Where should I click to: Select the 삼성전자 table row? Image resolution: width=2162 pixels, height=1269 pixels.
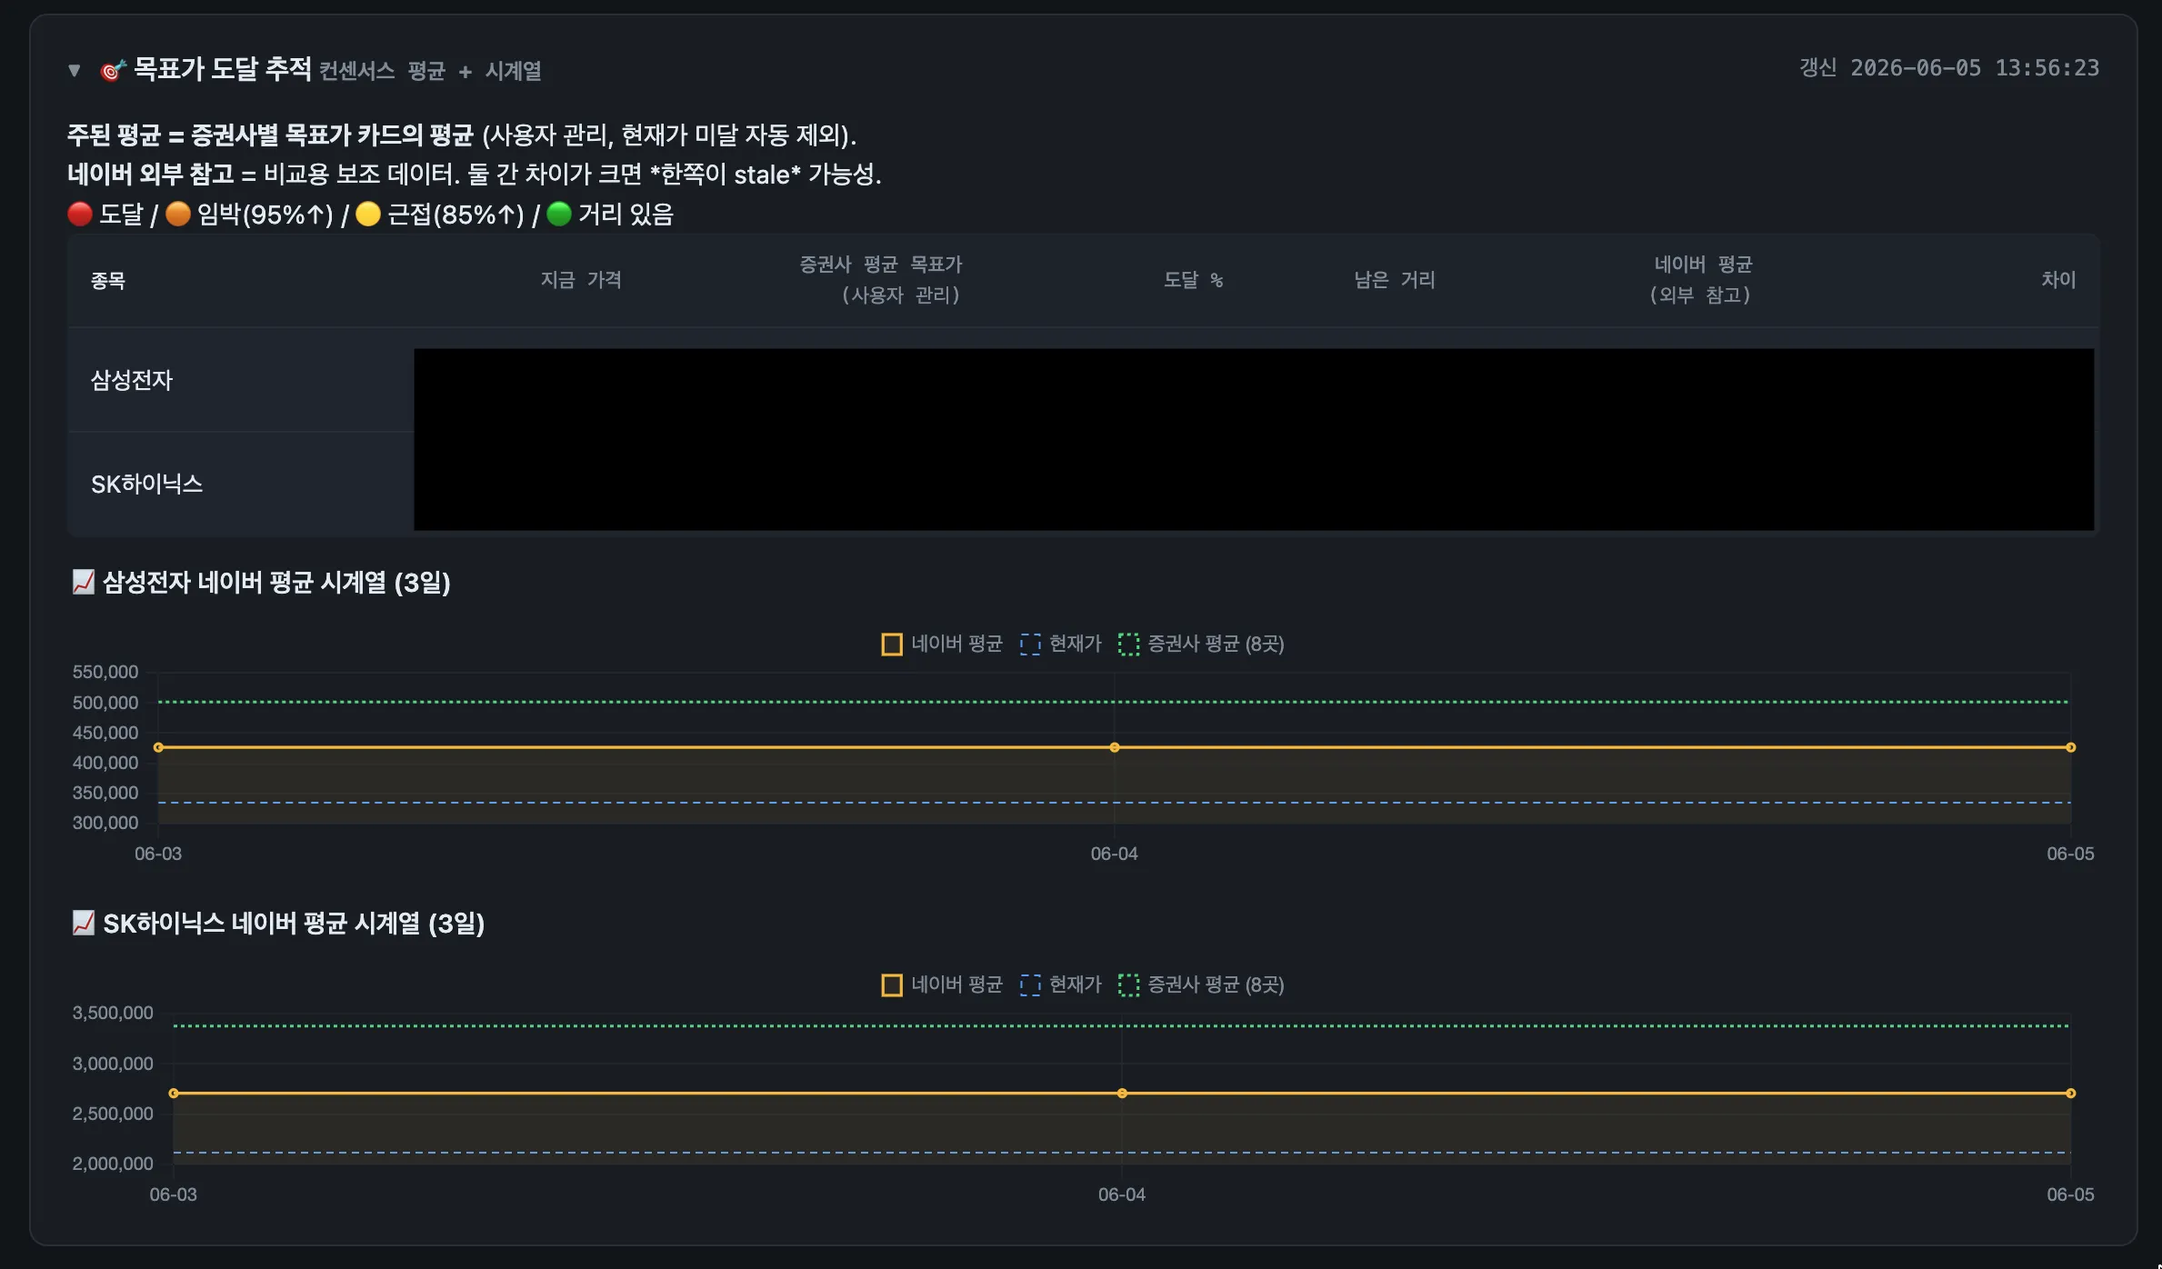pos(1083,380)
